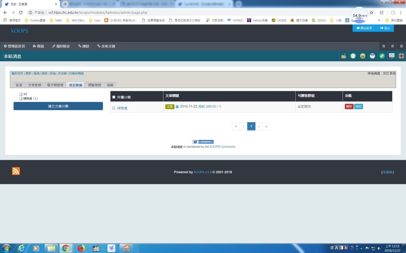The width and height of the screenshot is (406, 253).
Task: Click the Internet Explorer icon in taskbar
Action: [21, 248]
